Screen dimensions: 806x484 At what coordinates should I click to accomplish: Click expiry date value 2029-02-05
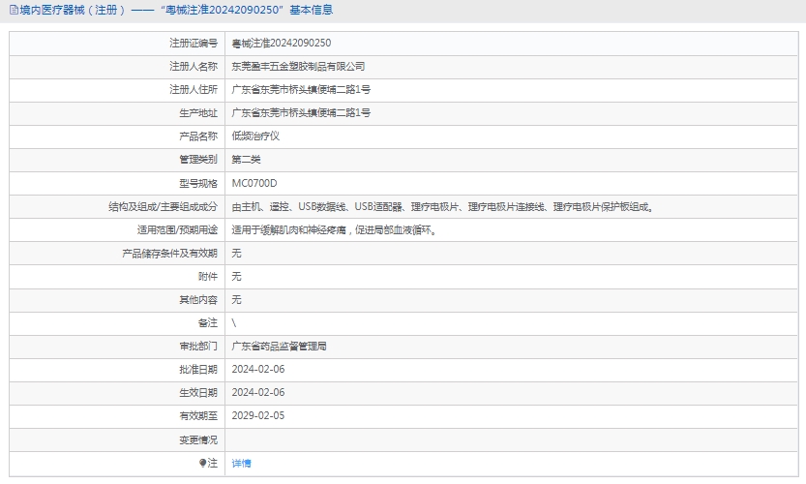pos(258,415)
